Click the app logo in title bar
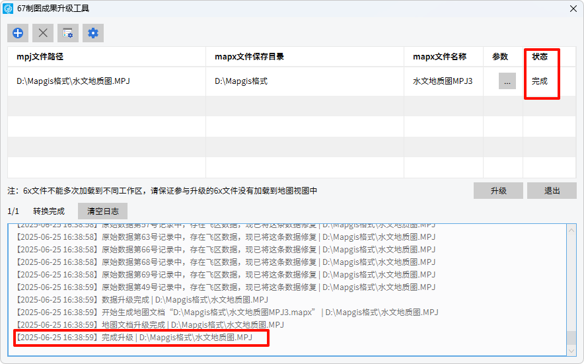Screen dimensions: 584x364 click(x=8, y=9)
